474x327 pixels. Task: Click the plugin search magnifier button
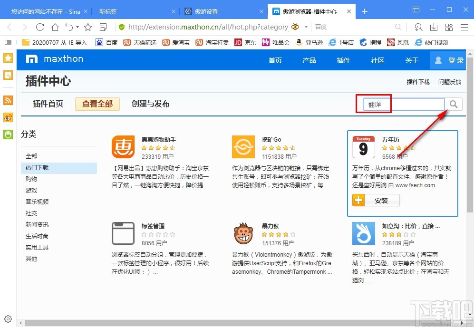coord(454,104)
